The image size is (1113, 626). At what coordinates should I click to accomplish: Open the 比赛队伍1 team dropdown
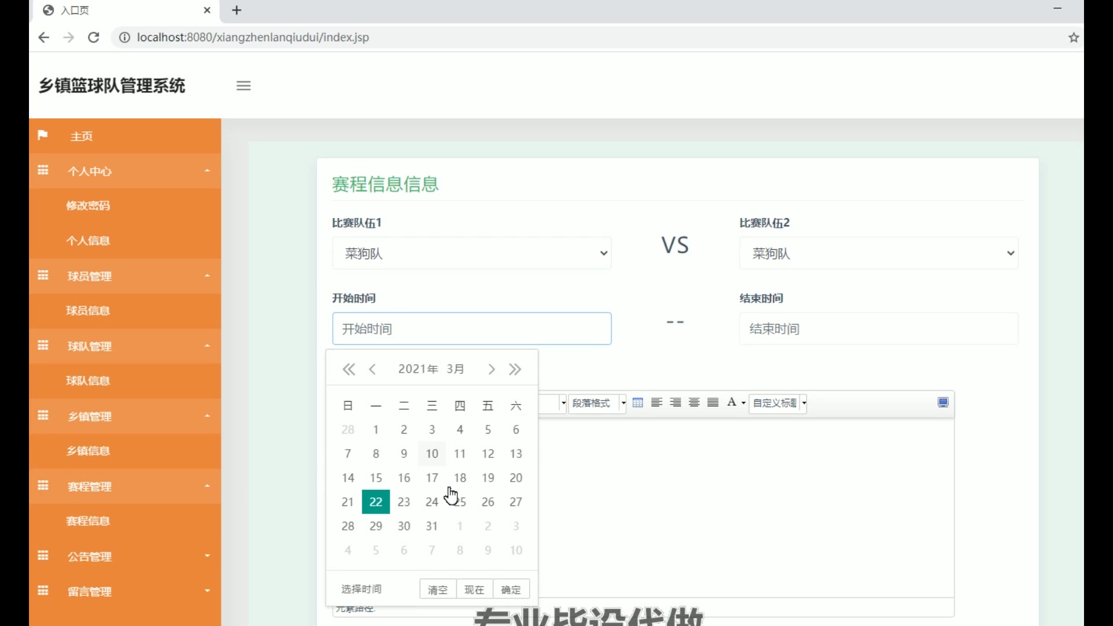coord(471,253)
